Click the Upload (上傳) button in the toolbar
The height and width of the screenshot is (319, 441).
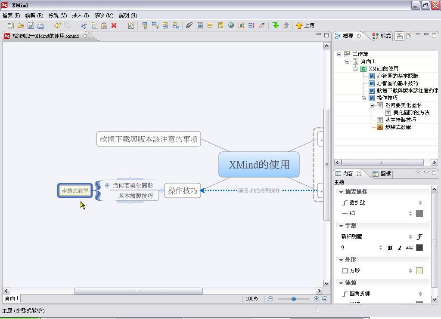[x=305, y=25]
